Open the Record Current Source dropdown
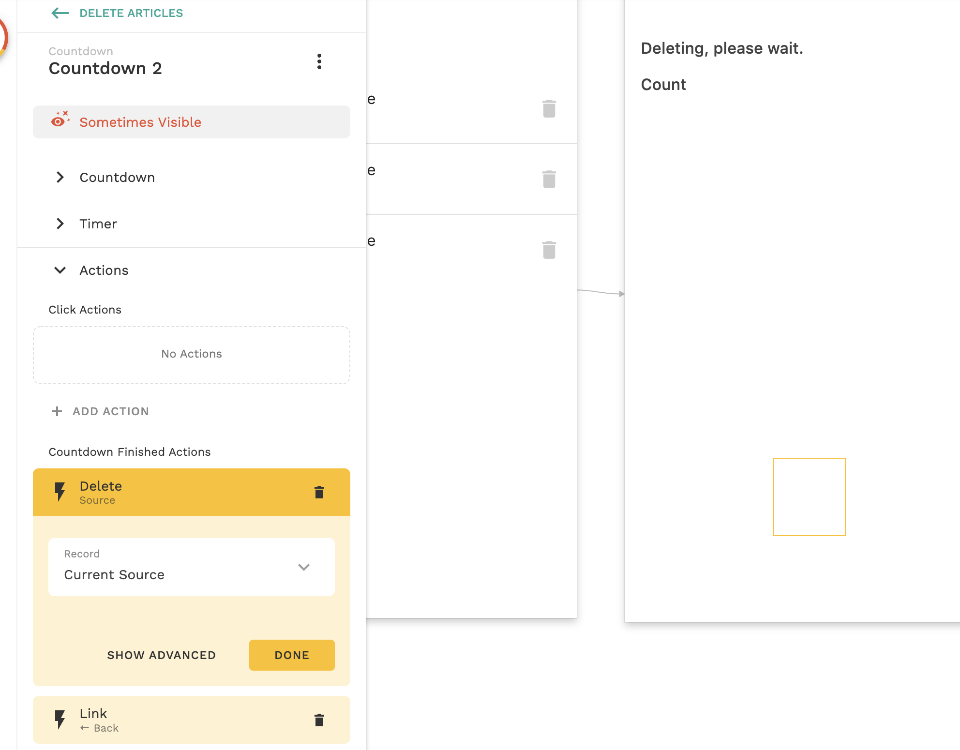This screenshot has height=750, width=960. pyautogui.click(x=191, y=567)
